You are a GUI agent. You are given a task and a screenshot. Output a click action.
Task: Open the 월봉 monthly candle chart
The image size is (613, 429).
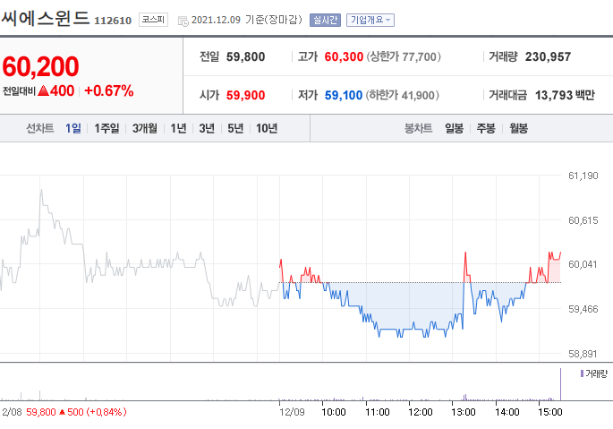point(518,128)
